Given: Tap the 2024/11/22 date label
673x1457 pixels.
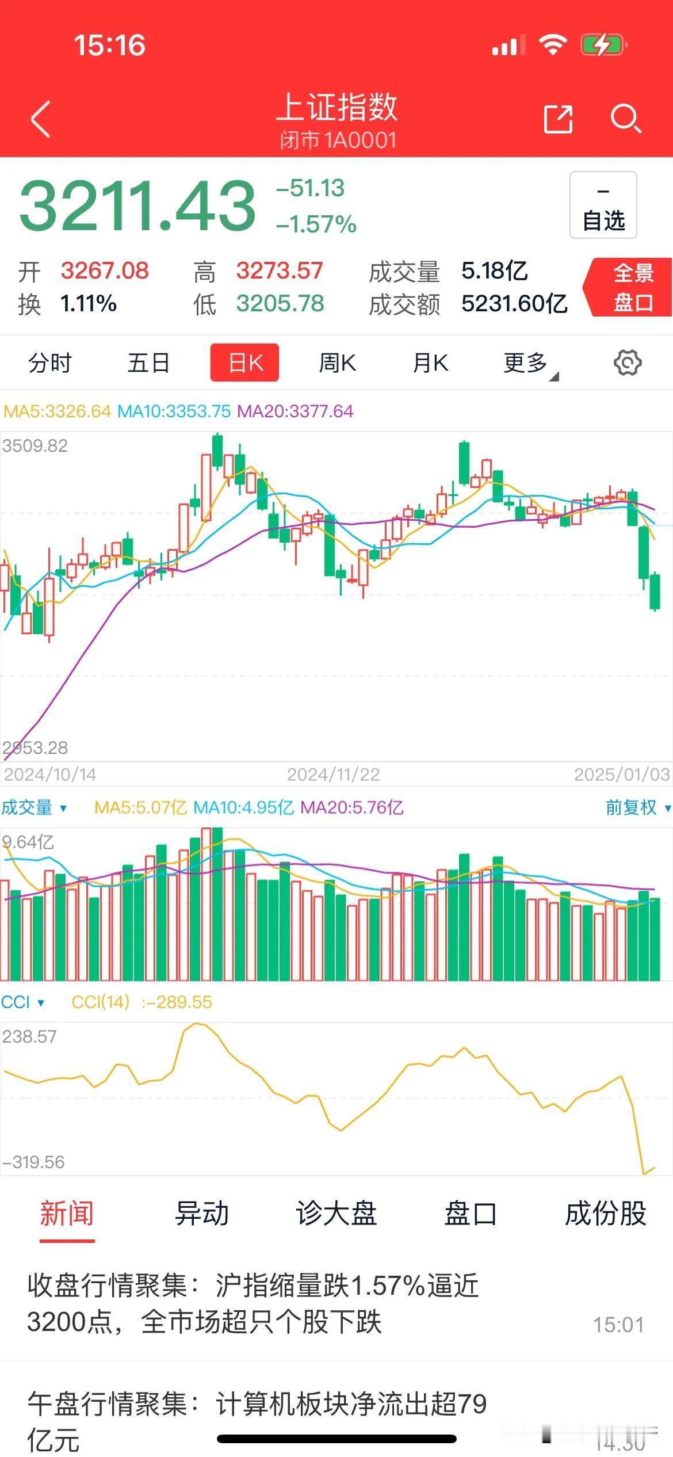Looking at the screenshot, I should pyautogui.click(x=334, y=774).
